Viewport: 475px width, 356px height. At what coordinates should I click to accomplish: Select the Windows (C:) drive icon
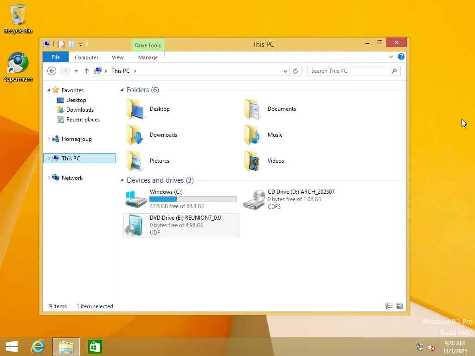pos(136,199)
